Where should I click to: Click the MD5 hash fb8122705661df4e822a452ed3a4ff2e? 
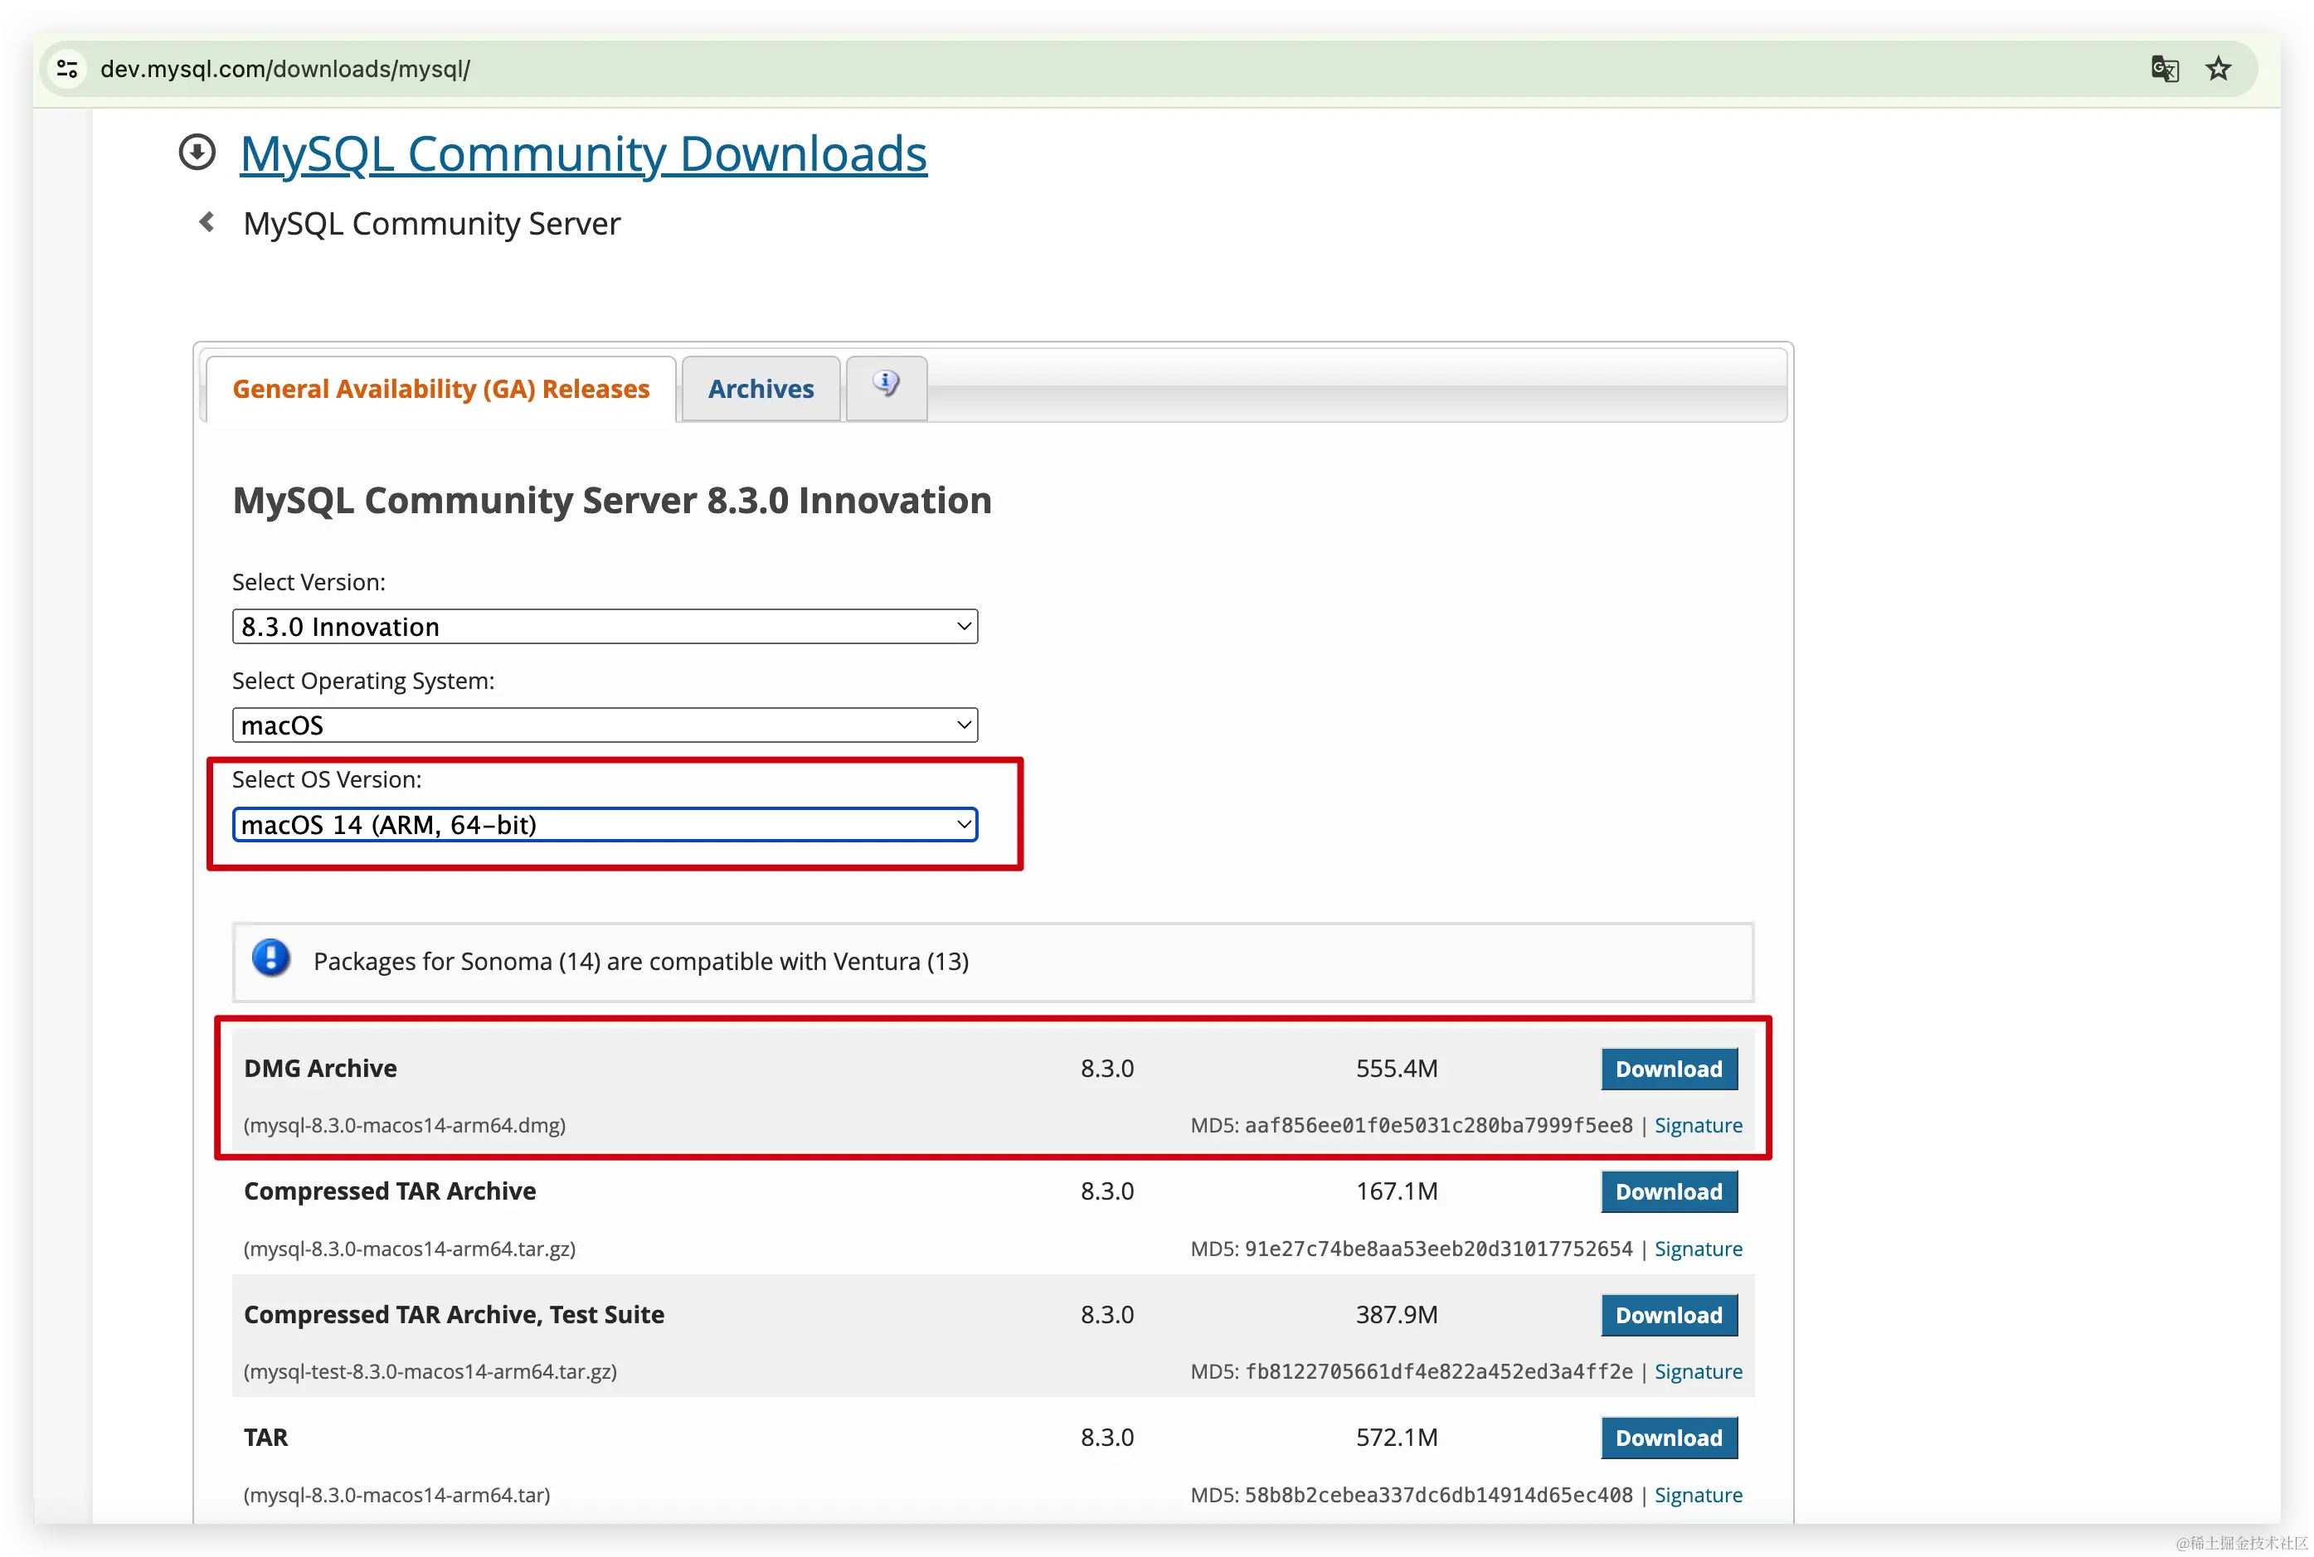(x=1438, y=1371)
